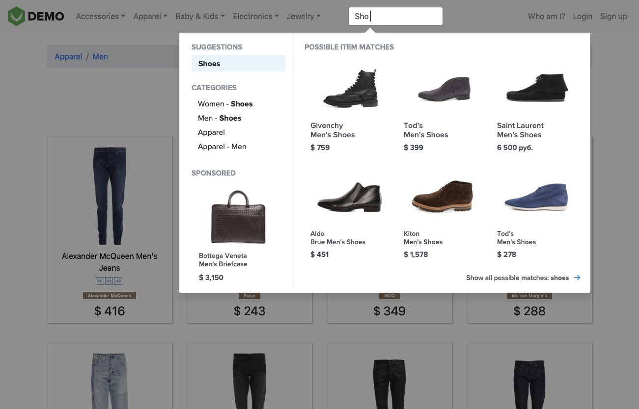Click the arrow next to Show all matches
The width and height of the screenshot is (639, 409).
(x=578, y=278)
